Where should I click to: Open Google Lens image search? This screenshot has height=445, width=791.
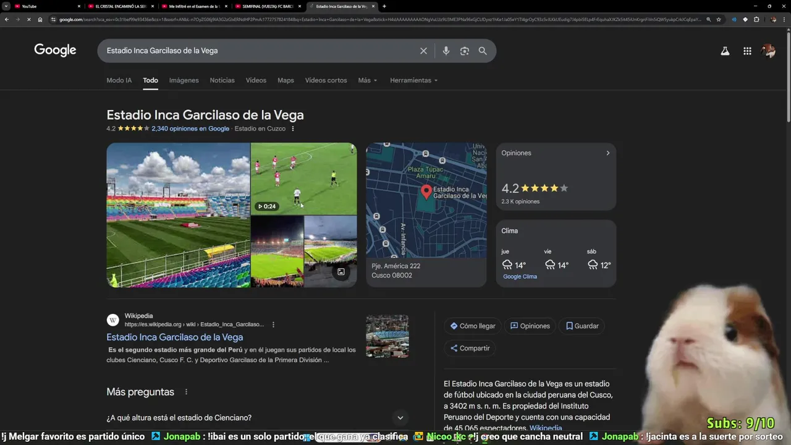pyautogui.click(x=465, y=51)
